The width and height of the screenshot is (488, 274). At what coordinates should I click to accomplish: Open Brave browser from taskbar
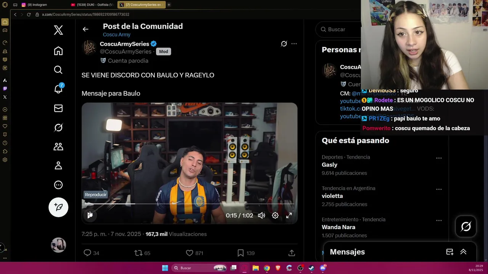[278, 268]
